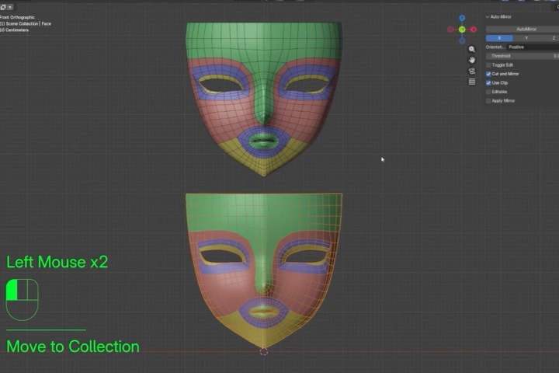
Task: Uncheck the Use Clip checkbox
Action: tap(488, 83)
